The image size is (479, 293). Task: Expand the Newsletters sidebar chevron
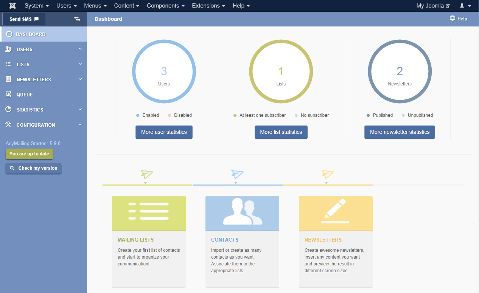click(x=80, y=79)
